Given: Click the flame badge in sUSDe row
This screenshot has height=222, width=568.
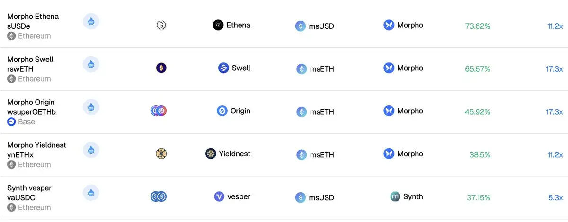Looking at the screenshot, I should pos(91,21).
